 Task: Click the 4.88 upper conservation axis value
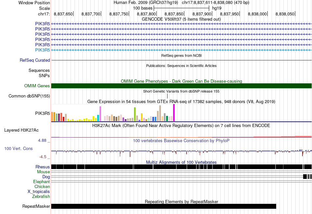(42, 140)
